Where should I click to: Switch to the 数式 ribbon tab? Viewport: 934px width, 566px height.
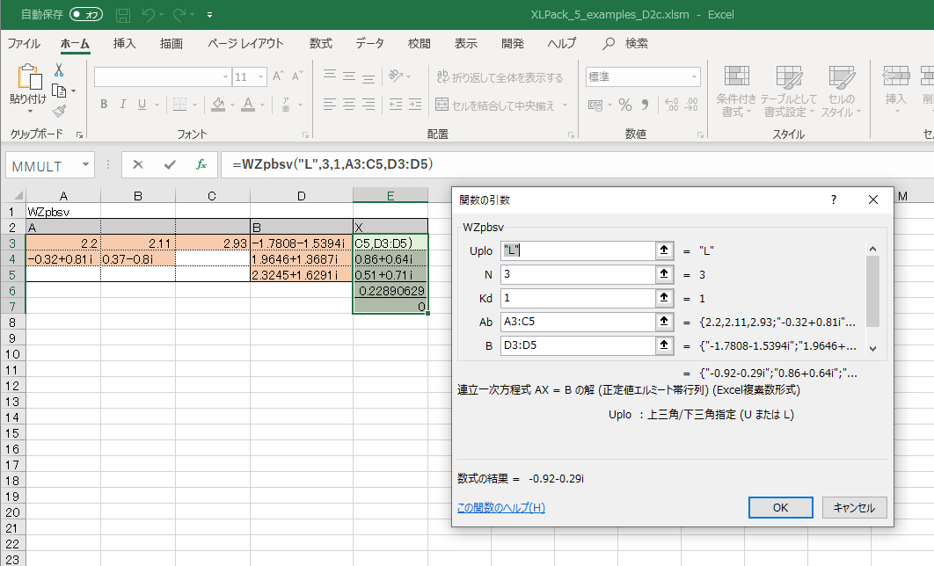coord(320,43)
